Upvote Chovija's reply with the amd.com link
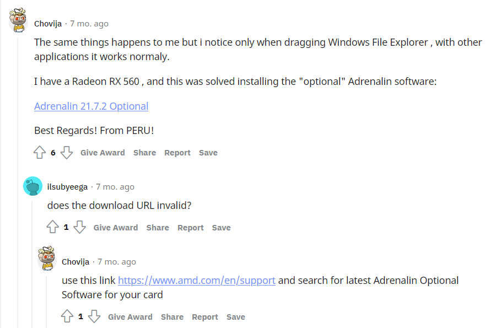Viewport: 490px width, 328px height. (67, 316)
